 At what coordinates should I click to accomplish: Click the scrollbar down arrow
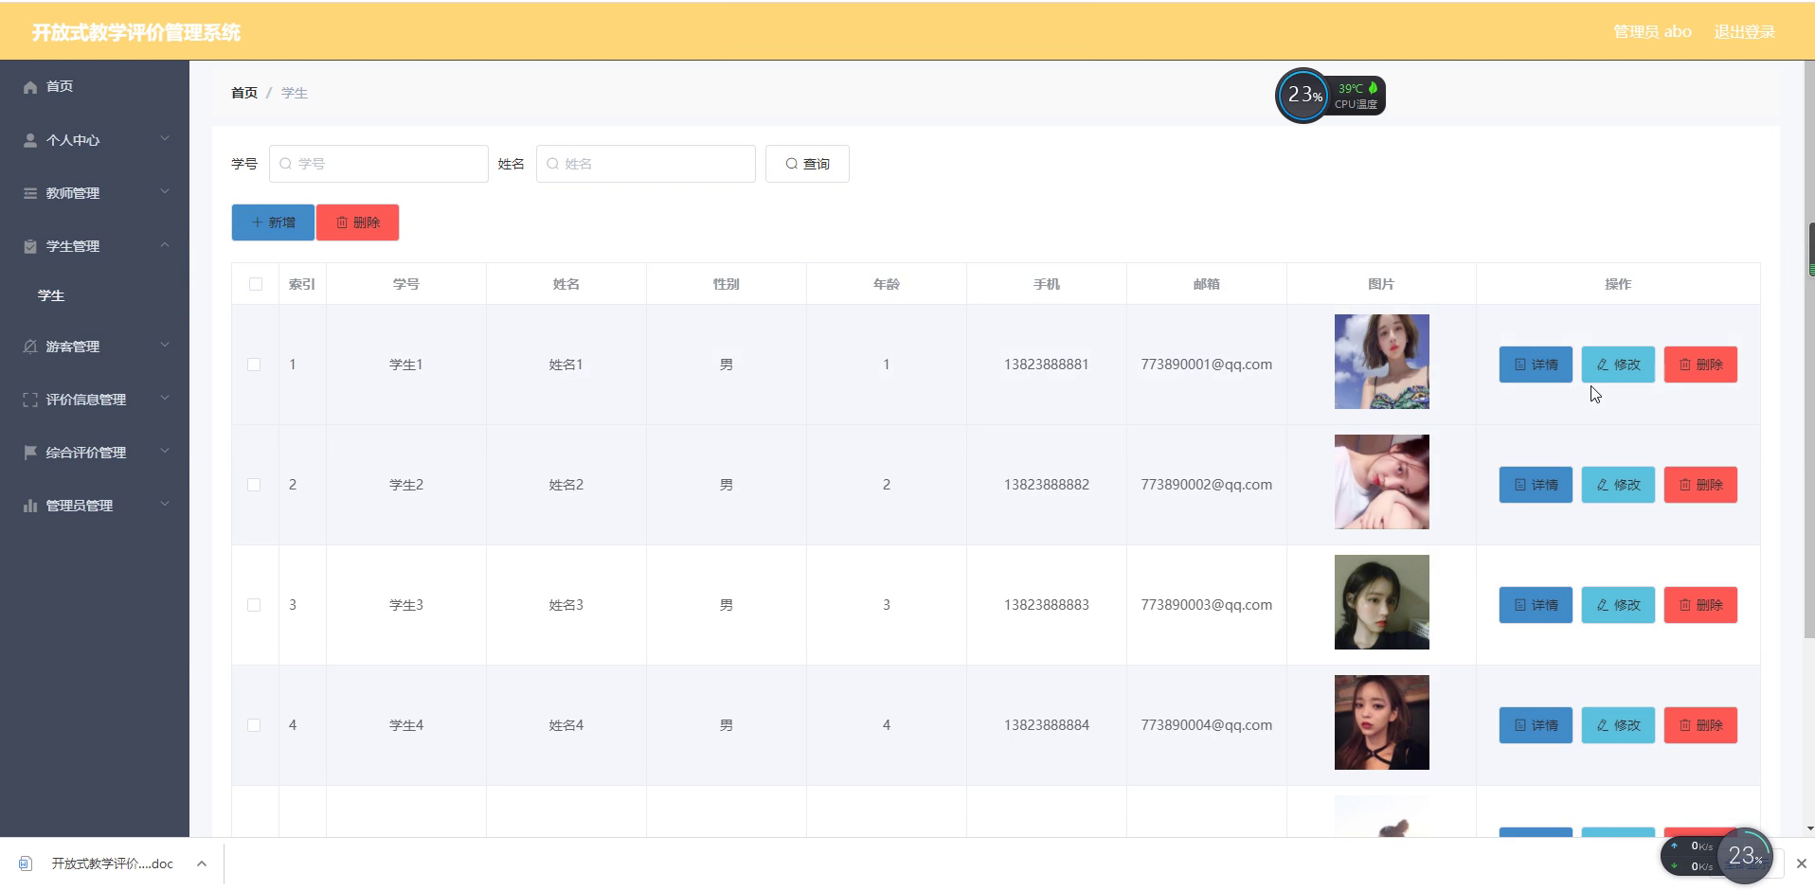1810,828
